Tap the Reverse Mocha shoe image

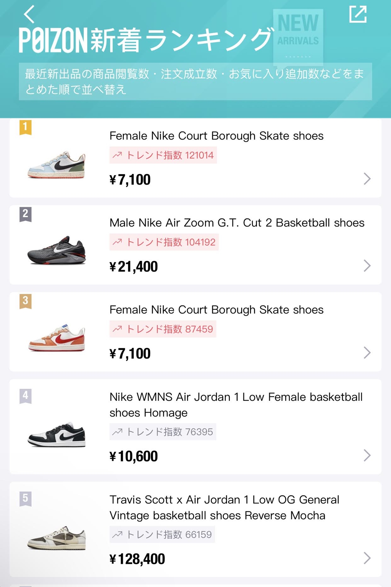point(56,538)
